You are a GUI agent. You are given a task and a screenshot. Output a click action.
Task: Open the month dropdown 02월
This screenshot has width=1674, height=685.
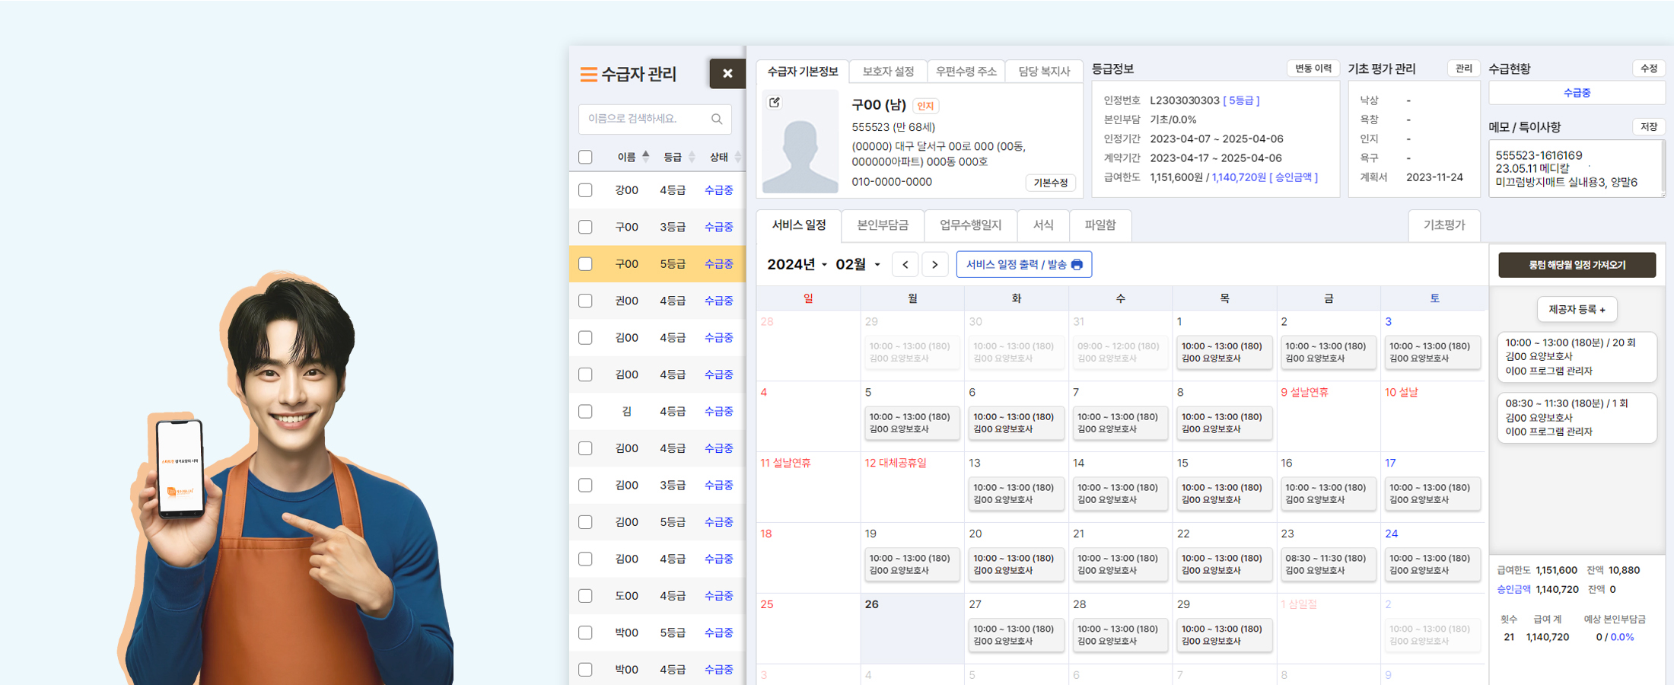coord(858,264)
